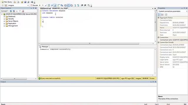Click the Properties Pages icon
Viewport: 188px width, 105px height.
(166, 15)
